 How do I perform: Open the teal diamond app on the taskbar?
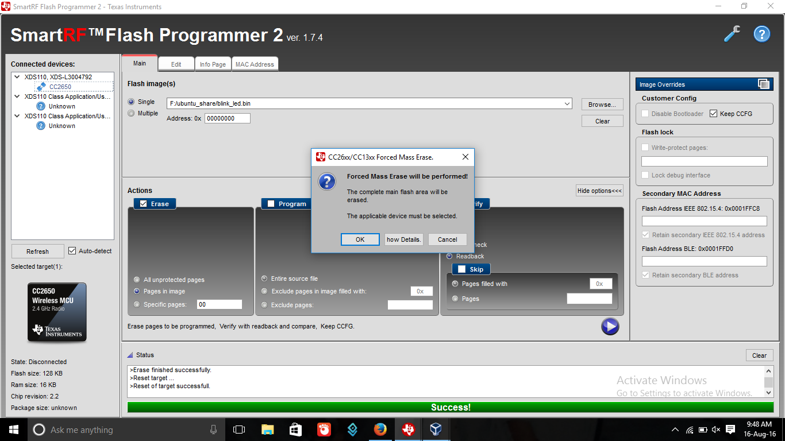click(x=352, y=430)
